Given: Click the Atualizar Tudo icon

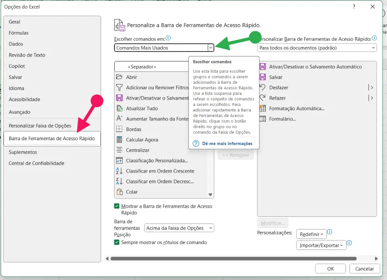Looking at the screenshot, I should point(119,108).
